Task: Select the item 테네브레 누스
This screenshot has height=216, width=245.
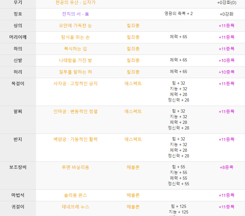Action: pyautogui.click(x=76, y=207)
